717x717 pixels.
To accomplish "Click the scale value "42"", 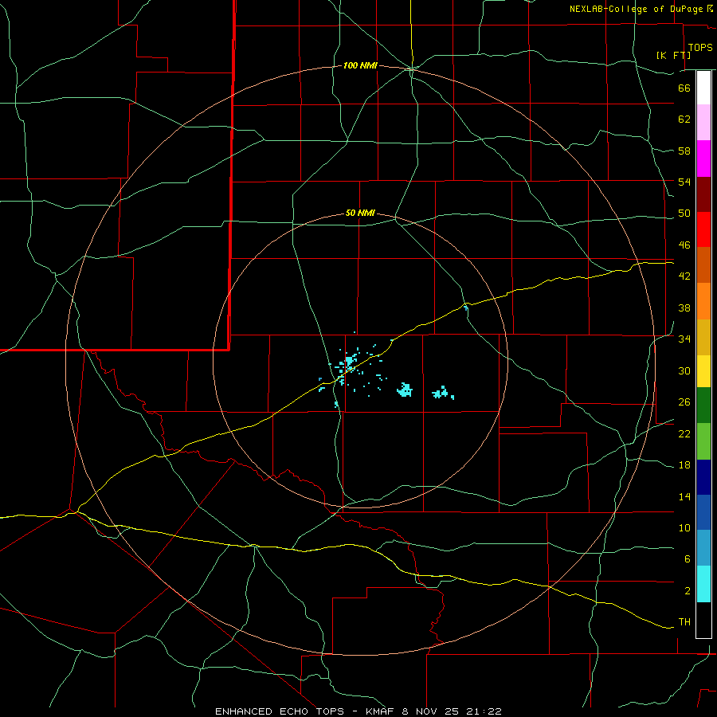I will 684,276.
